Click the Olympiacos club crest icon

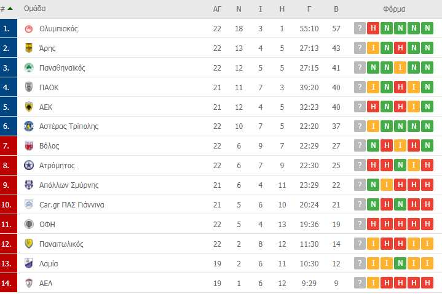28,29
